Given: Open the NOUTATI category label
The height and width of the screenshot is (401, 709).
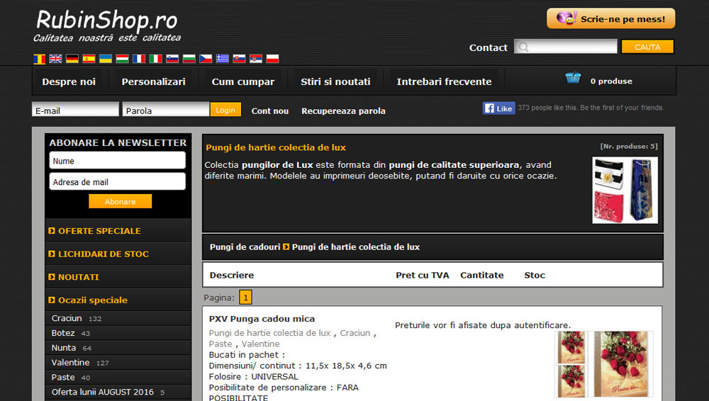Looking at the screenshot, I should coord(78,277).
